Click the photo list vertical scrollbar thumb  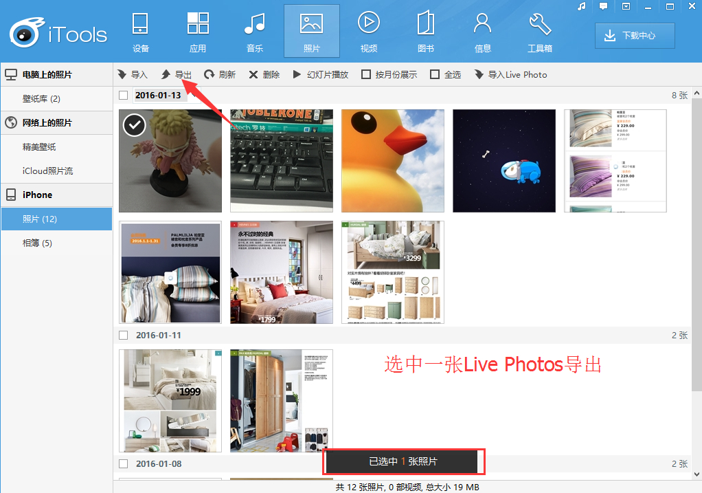(x=697, y=245)
